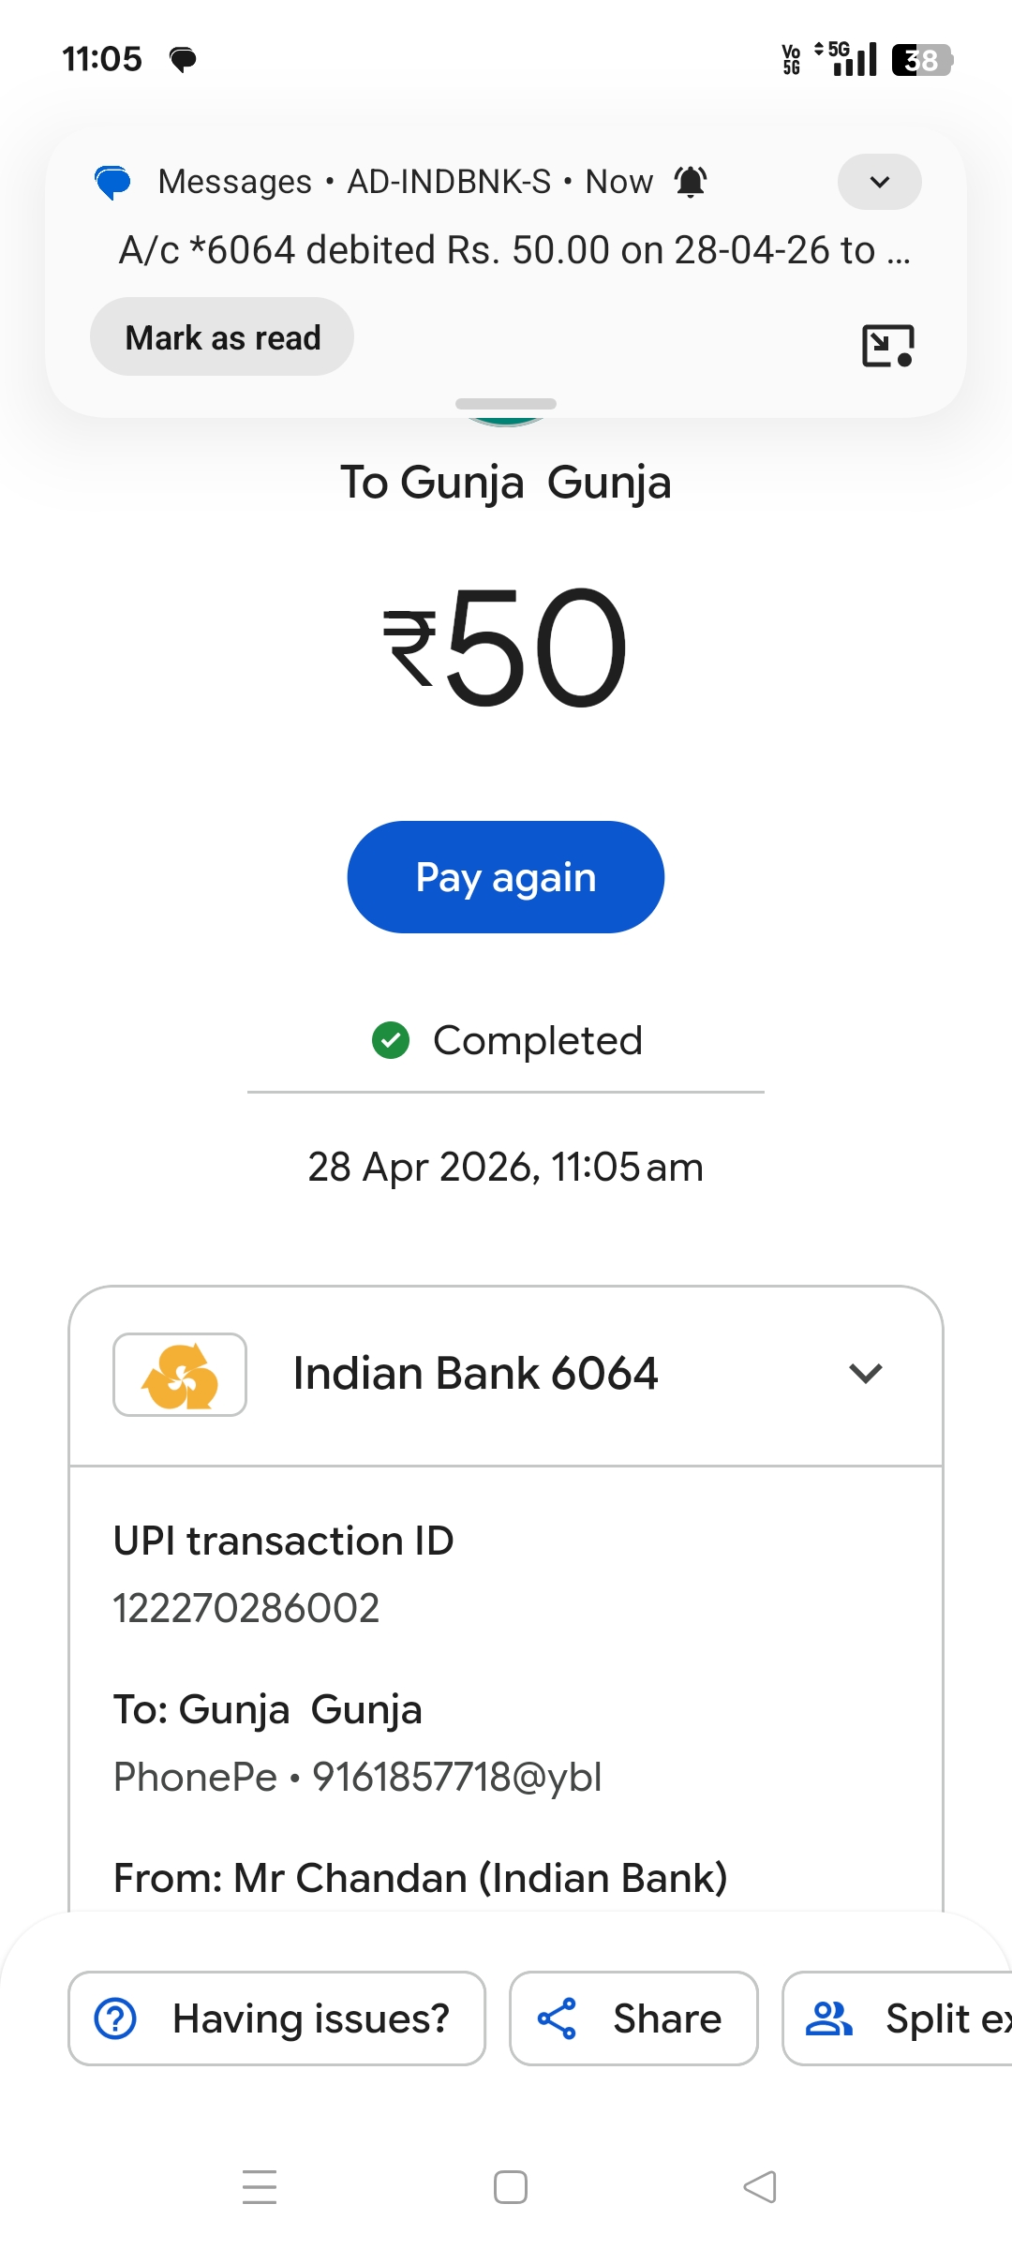Tap the share icon
This screenshot has height=2249, width=1012.
[557, 2018]
